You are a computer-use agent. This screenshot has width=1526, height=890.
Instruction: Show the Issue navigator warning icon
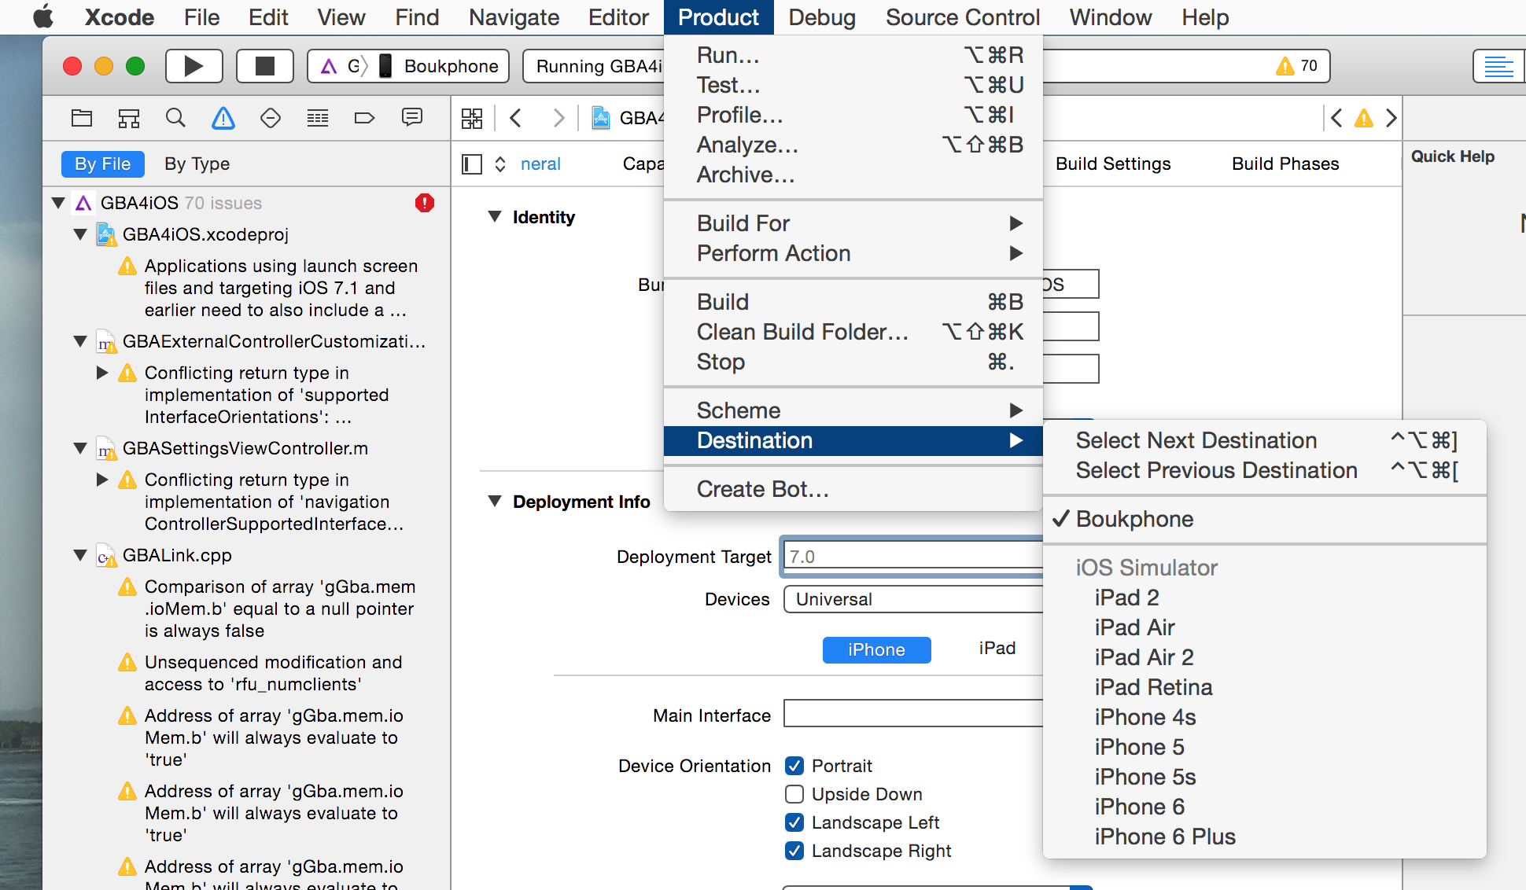coord(223,118)
